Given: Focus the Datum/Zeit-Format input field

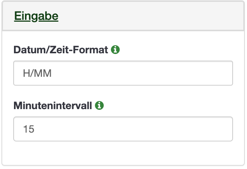Looking at the screenshot, I should coord(123,73).
